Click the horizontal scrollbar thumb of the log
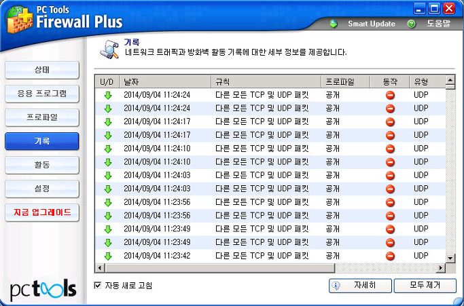The width and height of the screenshot is (464, 306). tap(219, 268)
